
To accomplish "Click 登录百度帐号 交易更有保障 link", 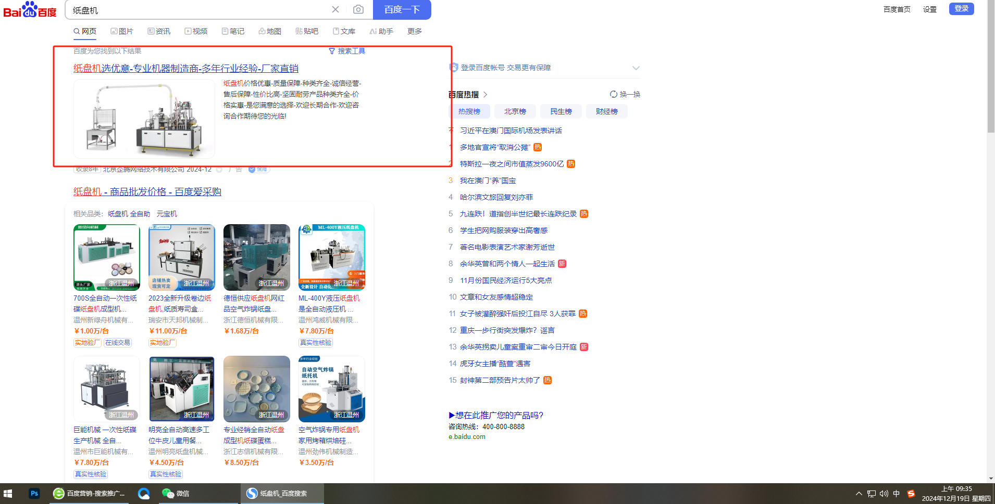I will (x=505, y=68).
